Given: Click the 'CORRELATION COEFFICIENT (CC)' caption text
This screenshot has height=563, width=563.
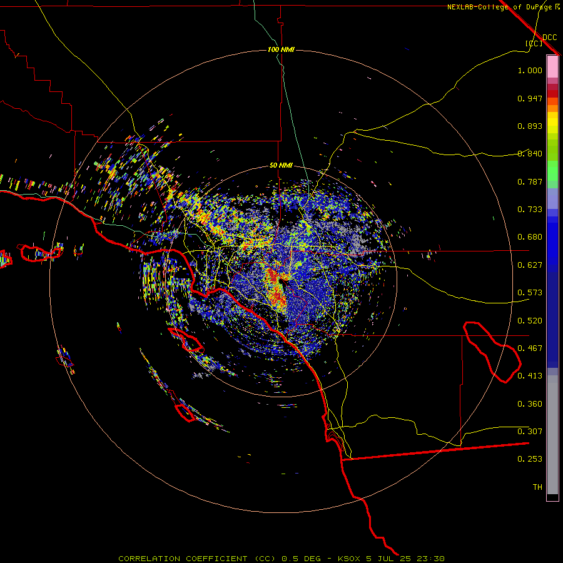Looking at the screenshot, I should coord(197,559).
